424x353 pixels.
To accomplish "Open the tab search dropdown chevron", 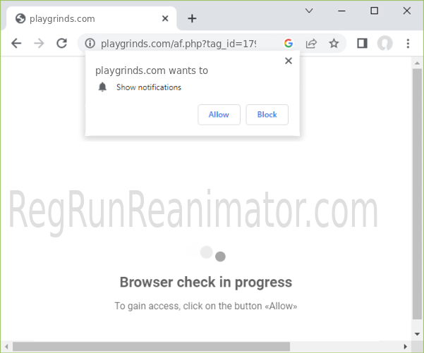I will click(x=309, y=11).
